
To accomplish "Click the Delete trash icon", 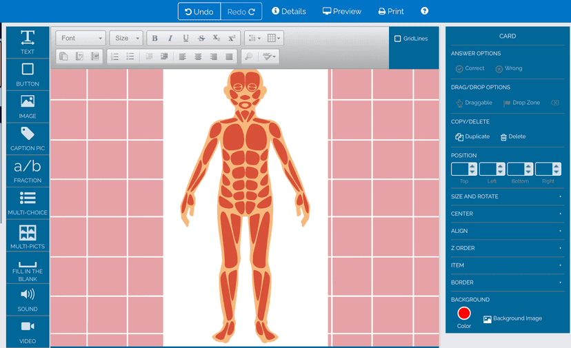I will pyautogui.click(x=504, y=137).
